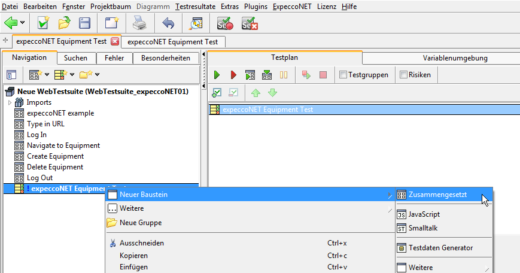Select Create Equipment in navigation tree
Viewport: 520px width, 273px height.
[55, 156]
